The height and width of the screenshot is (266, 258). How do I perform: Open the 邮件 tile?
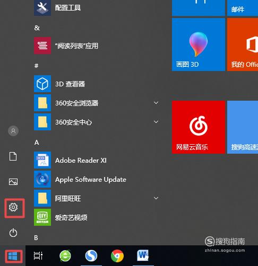pyautogui.click(x=243, y=8)
